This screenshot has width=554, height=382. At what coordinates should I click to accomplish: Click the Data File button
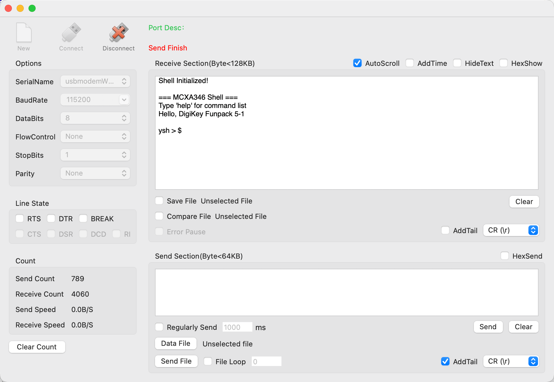click(x=176, y=343)
